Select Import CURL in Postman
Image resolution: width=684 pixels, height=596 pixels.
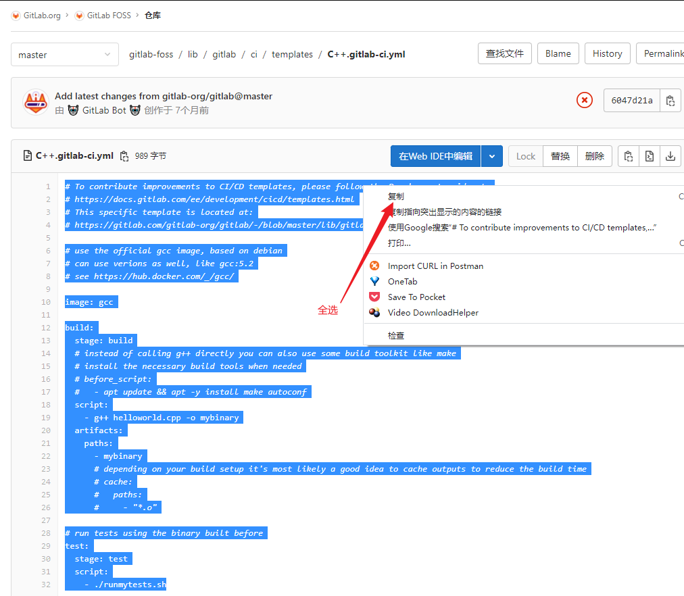pos(435,266)
